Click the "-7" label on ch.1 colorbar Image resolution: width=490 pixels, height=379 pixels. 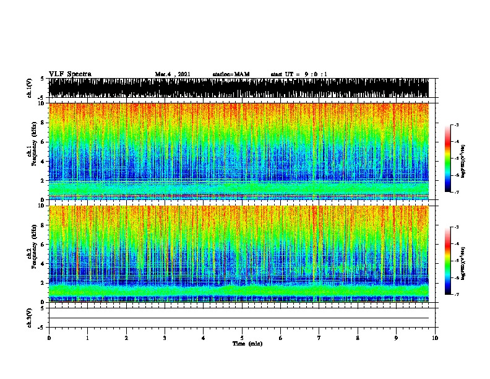457,192
